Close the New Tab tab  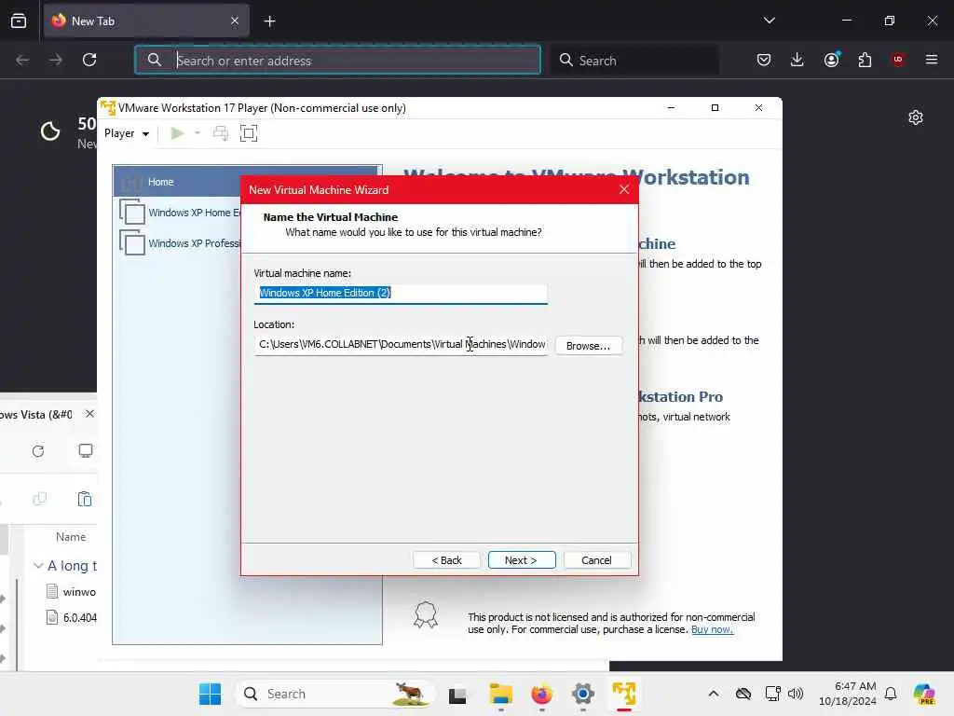[235, 21]
